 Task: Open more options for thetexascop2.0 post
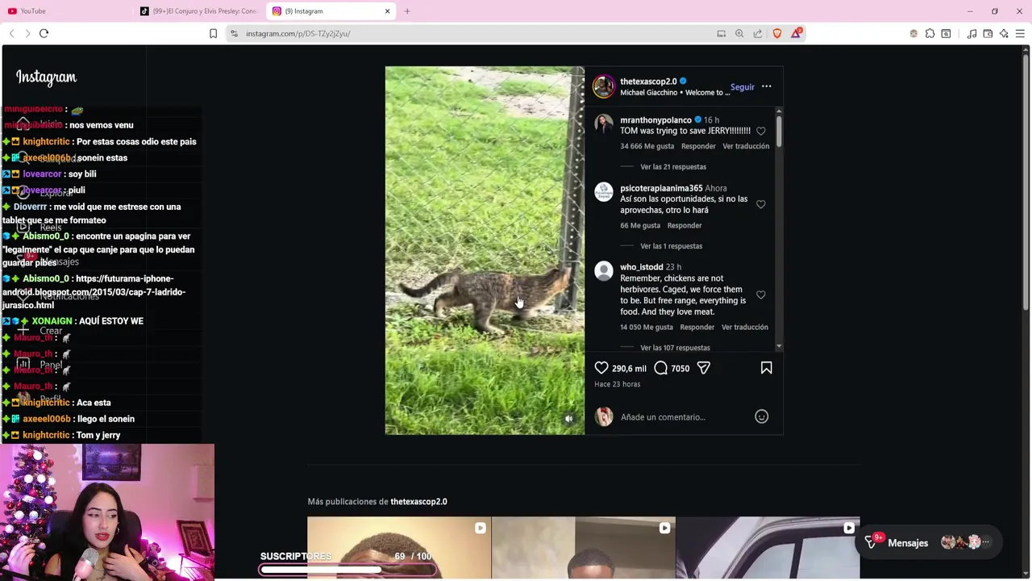[767, 86]
